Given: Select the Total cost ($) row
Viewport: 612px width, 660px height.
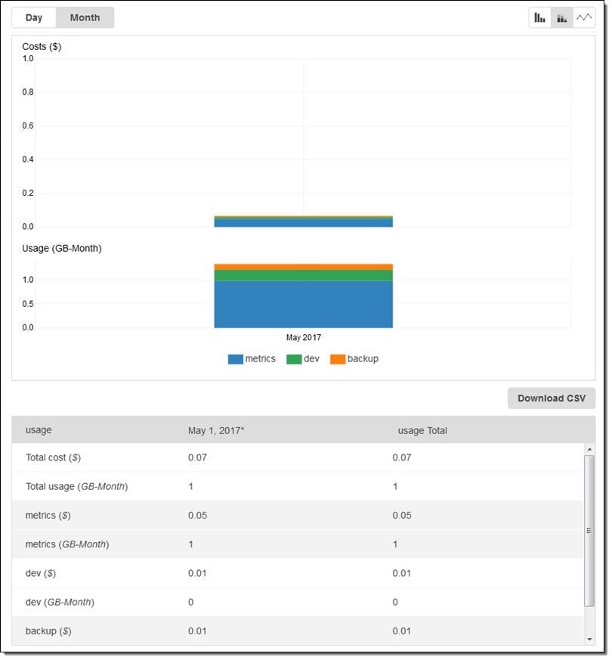Looking at the screenshot, I should pos(53,458).
